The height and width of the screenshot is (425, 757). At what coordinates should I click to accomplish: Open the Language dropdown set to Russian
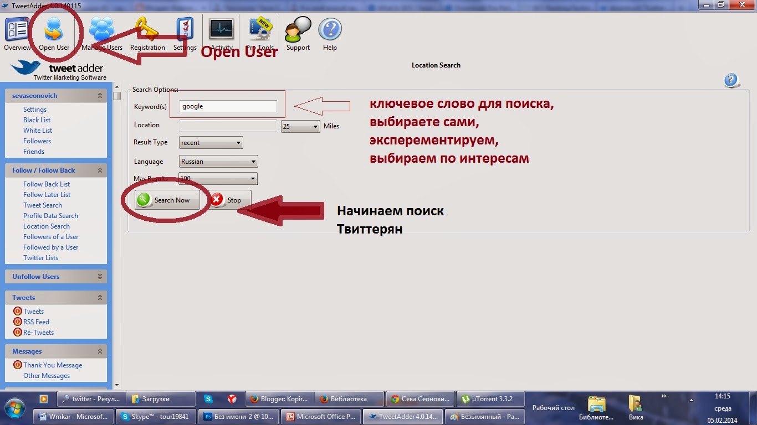pyautogui.click(x=218, y=162)
